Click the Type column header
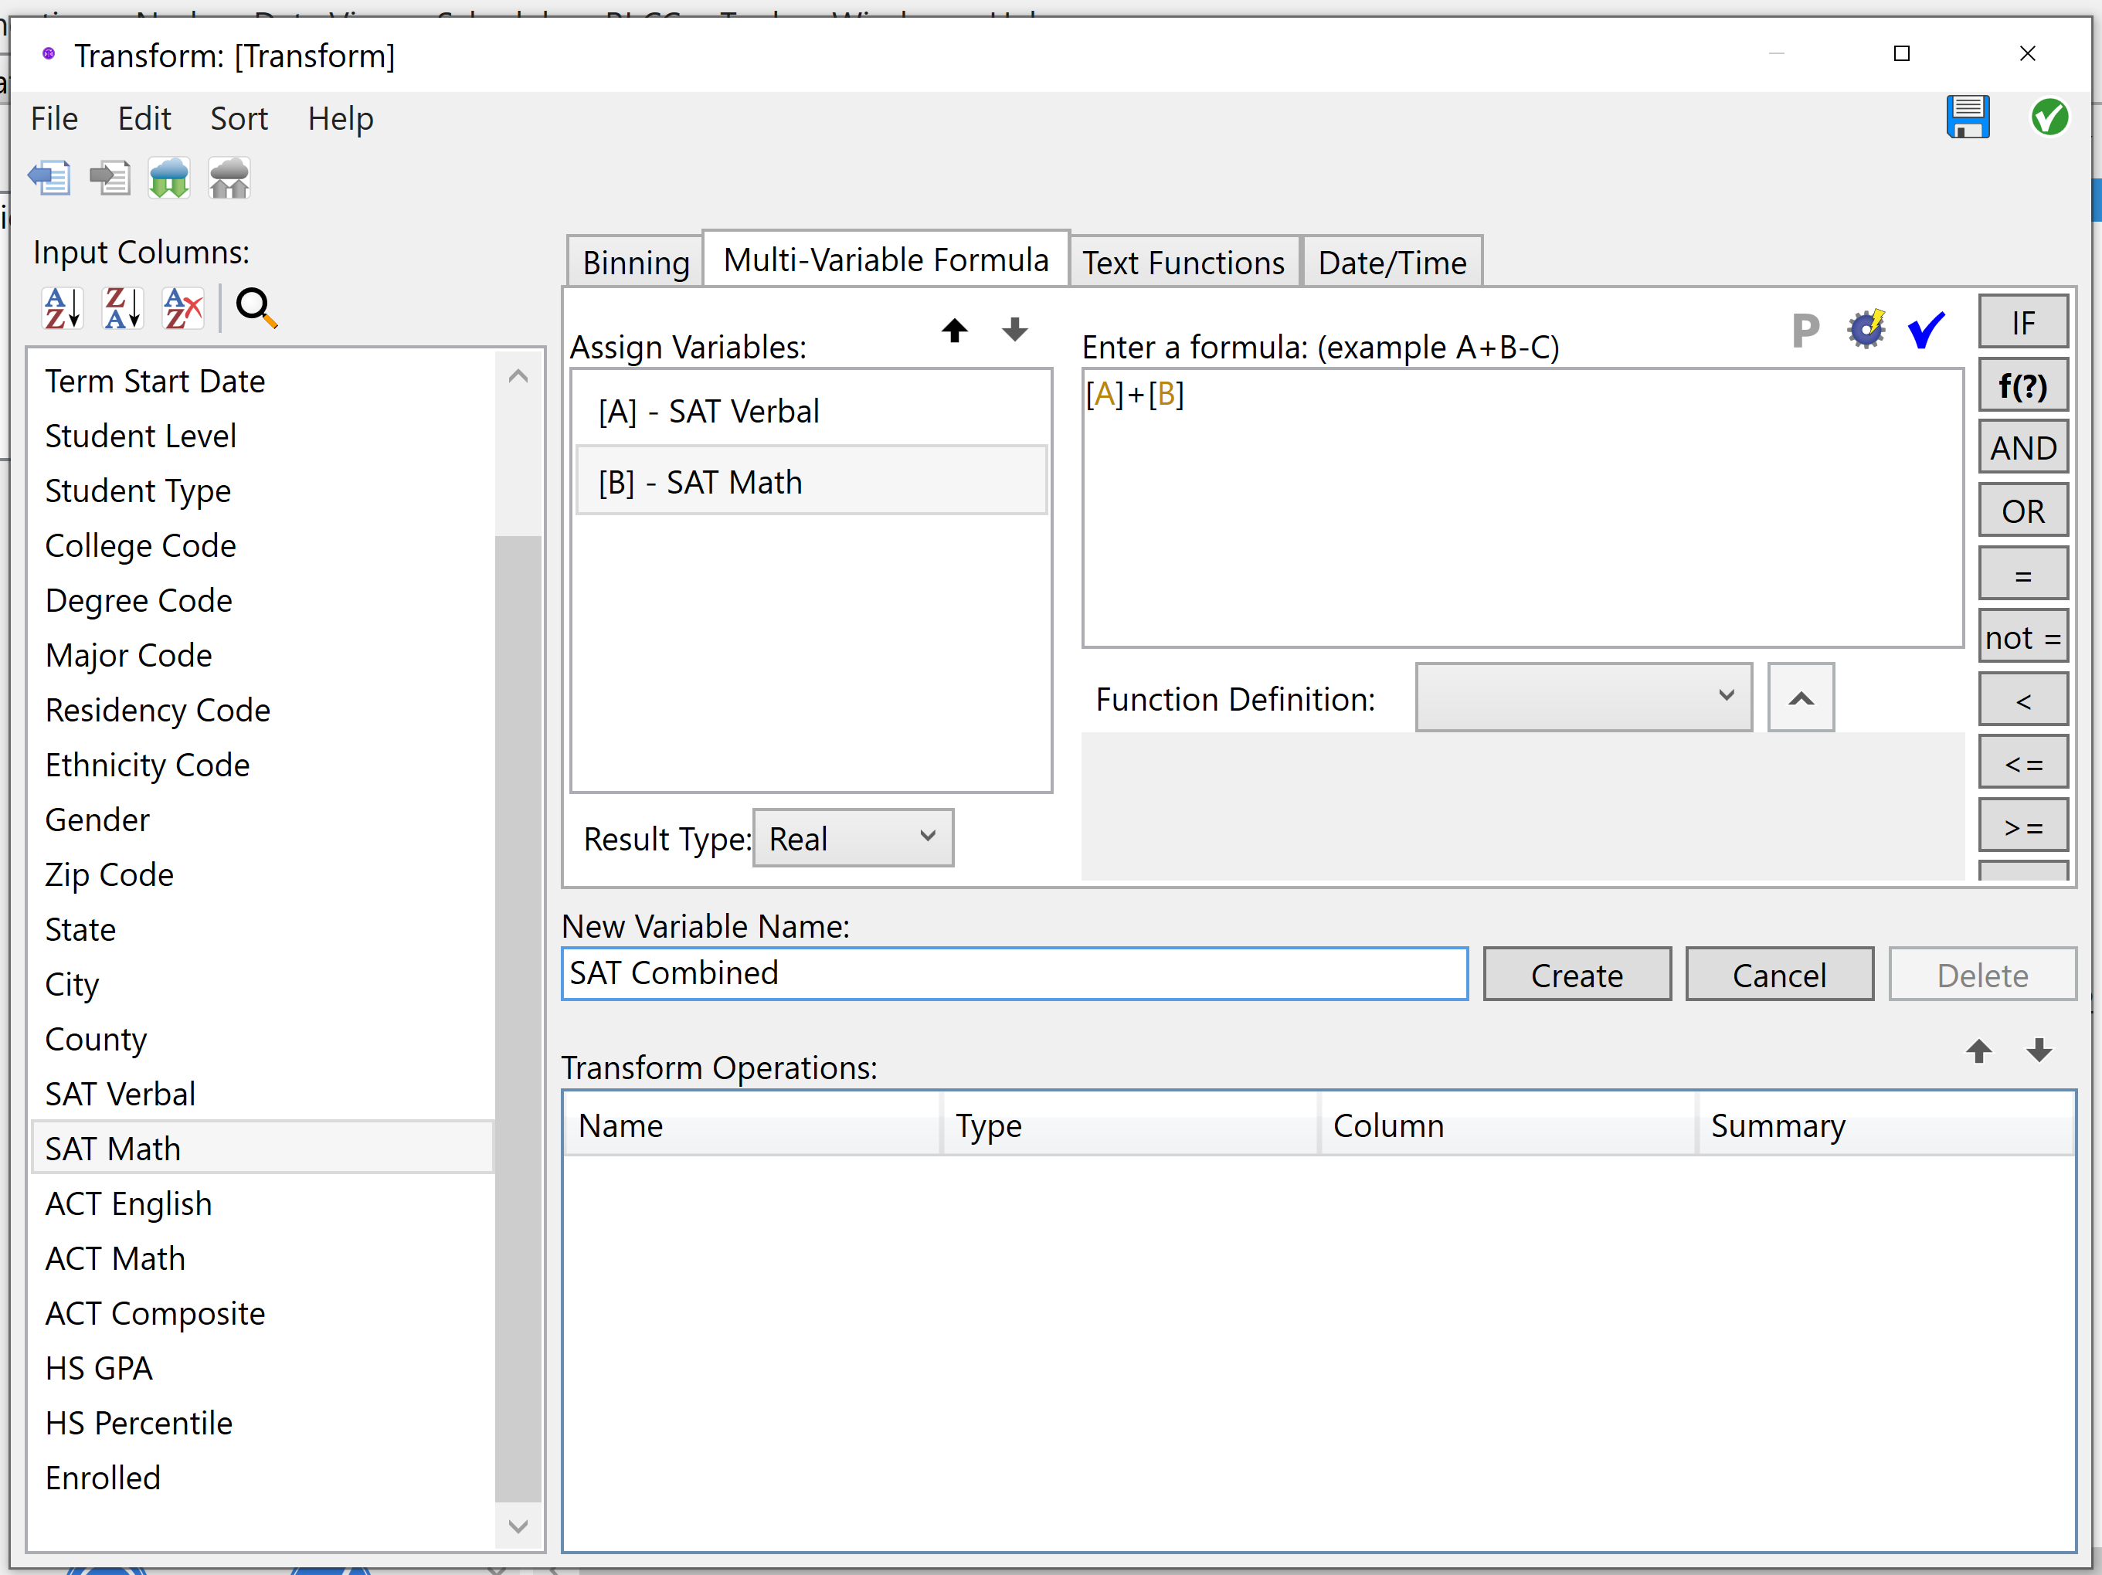The image size is (2102, 1575). (1130, 1125)
